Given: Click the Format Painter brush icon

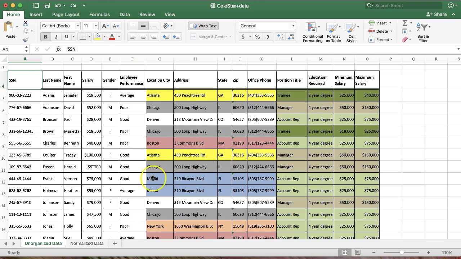Looking at the screenshot, I should 26,40.
